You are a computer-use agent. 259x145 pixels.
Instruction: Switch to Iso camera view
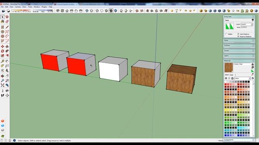57,11
